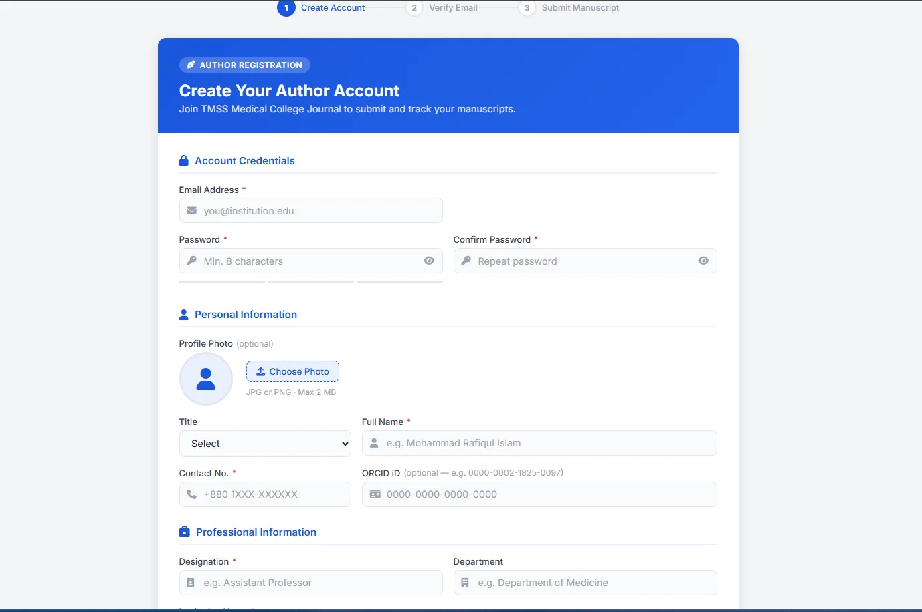Focus the Full Name input field

click(x=539, y=443)
